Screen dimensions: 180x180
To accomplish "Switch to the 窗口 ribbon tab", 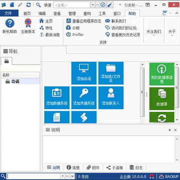I will pos(117,13).
